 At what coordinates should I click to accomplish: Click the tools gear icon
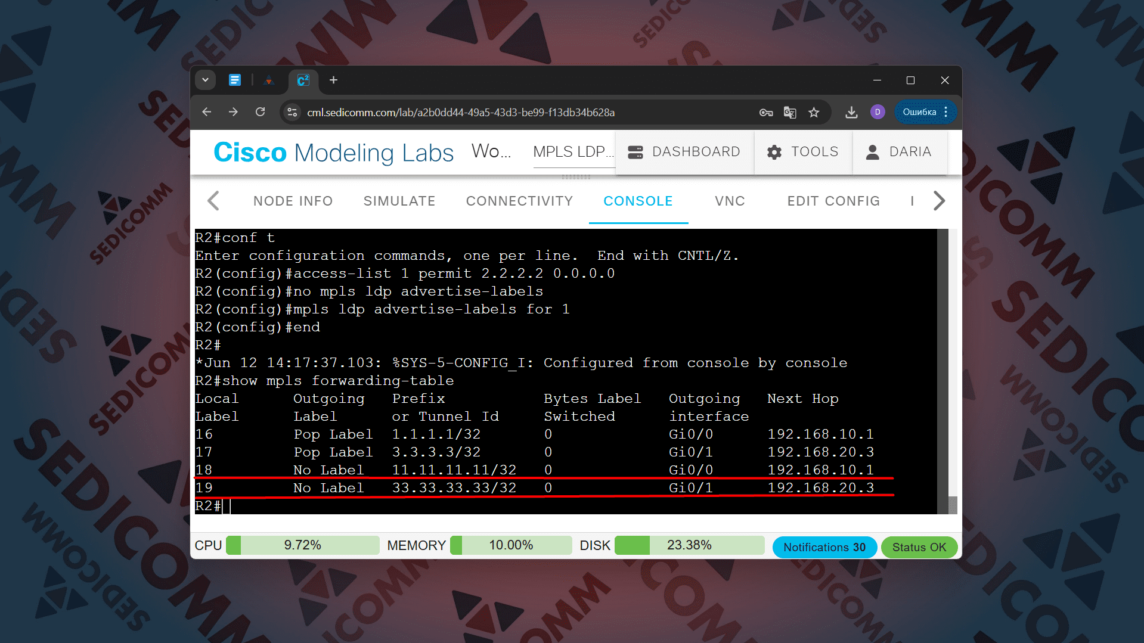coord(774,152)
